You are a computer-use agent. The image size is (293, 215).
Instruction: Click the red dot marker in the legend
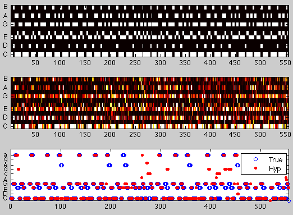[255, 168]
